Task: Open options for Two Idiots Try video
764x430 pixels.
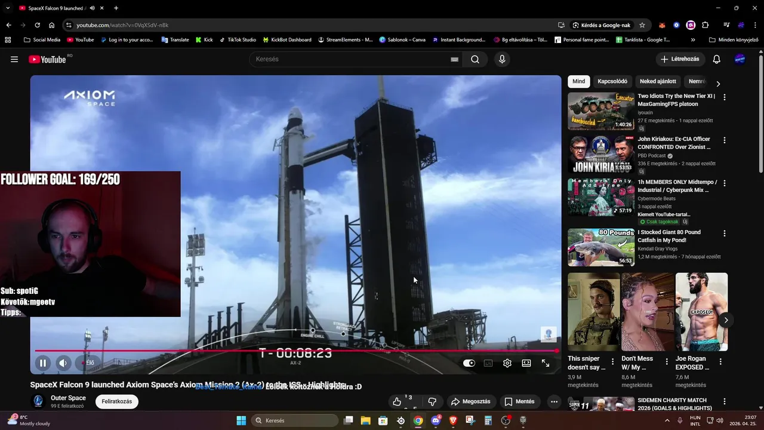Action: pyautogui.click(x=725, y=97)
